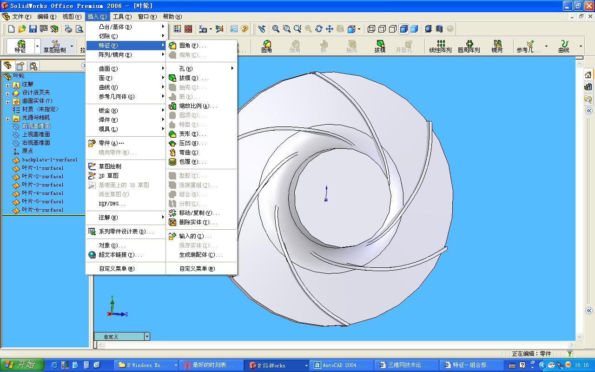Open the 窗口(W) menu
The height and width of the screenshot is (372, 595).
click(147, 17)
